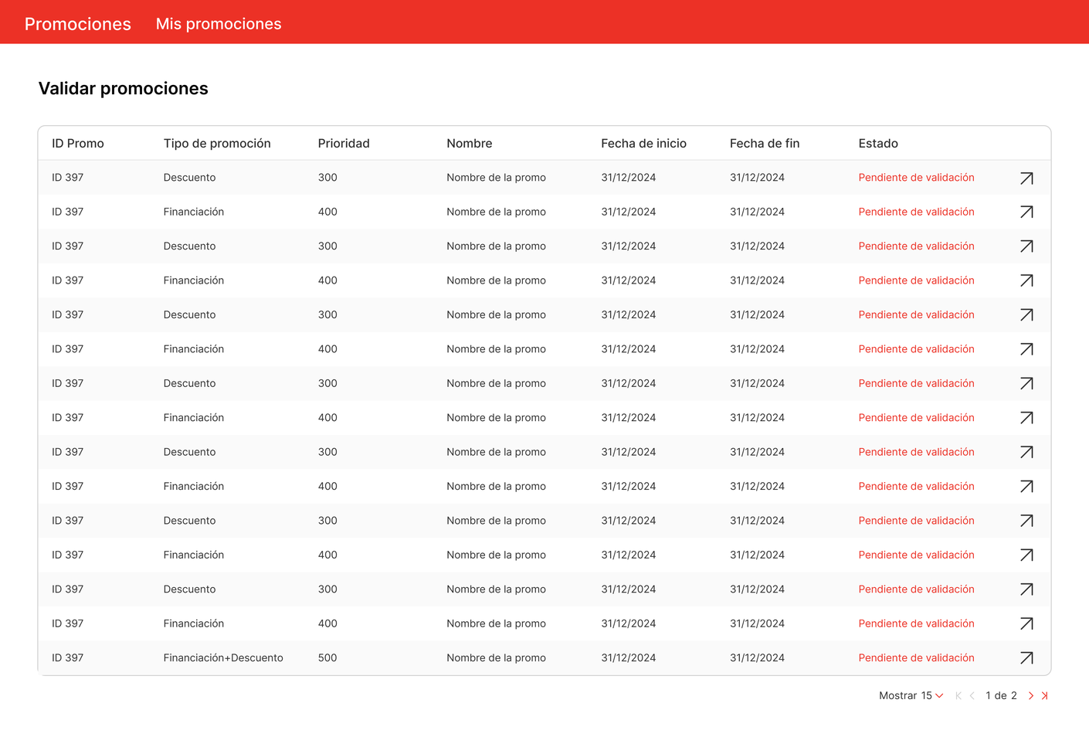The image size is (1089, 737).
Task: Sort by Tipo de promoción header
Action: pos(217,144)
